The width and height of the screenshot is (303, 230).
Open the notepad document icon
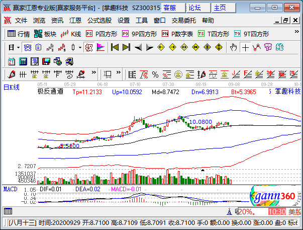pos(35,61)
